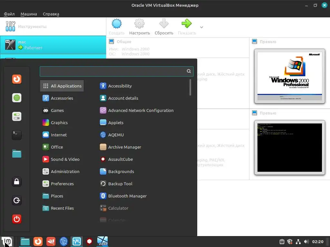Open the Recent Files category
The image size is (330, 247).
[62, 208]
